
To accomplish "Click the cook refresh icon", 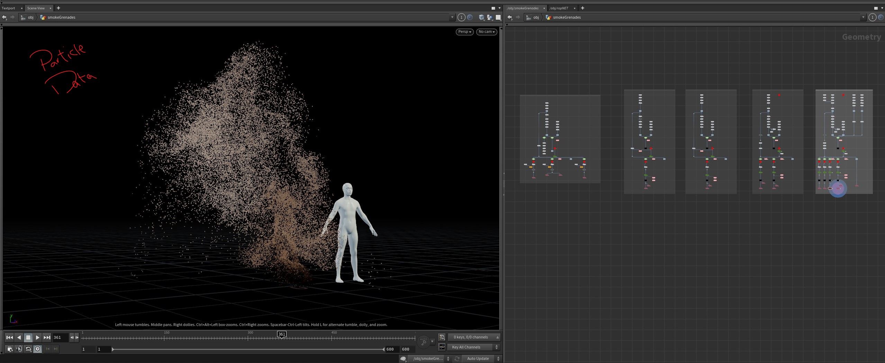I will (x=457, y=359).
